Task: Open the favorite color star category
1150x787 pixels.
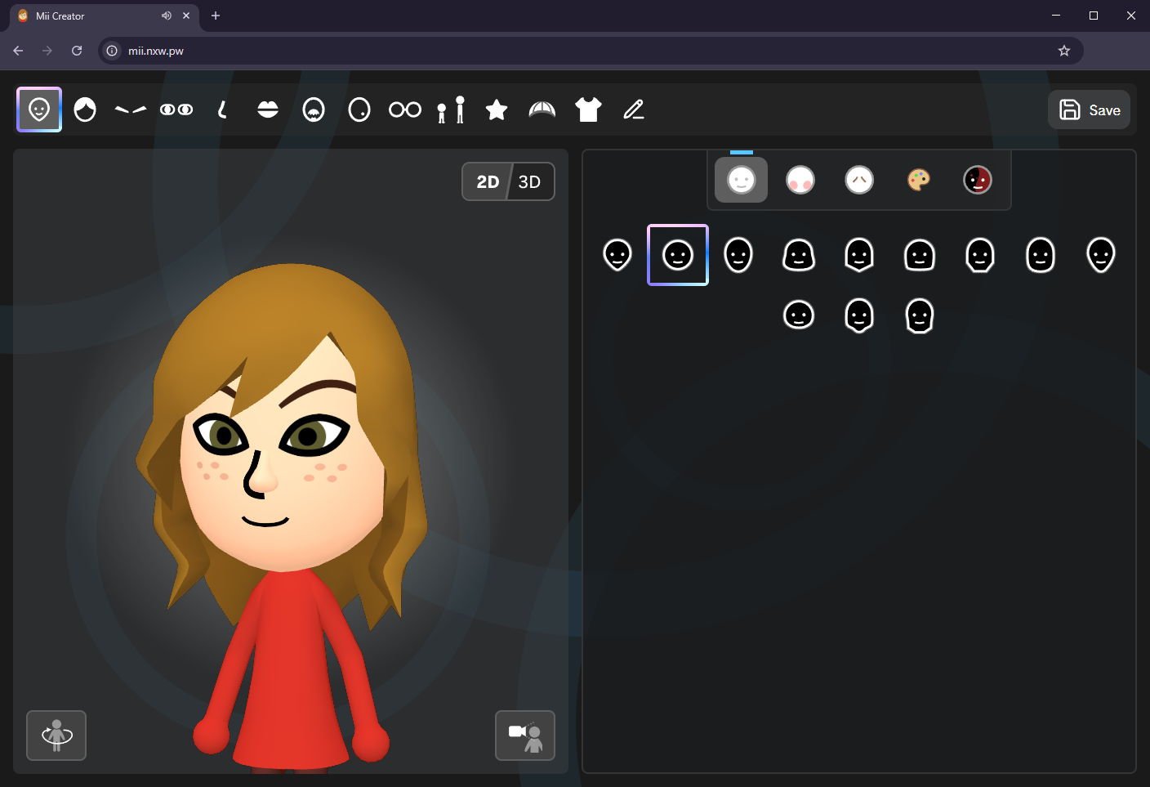Action: click(497, 110)
